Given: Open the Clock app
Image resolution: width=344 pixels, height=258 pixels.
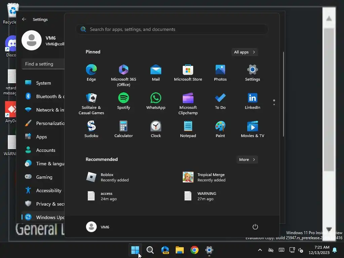Looking at the screenshot, I should pos(156,129).
